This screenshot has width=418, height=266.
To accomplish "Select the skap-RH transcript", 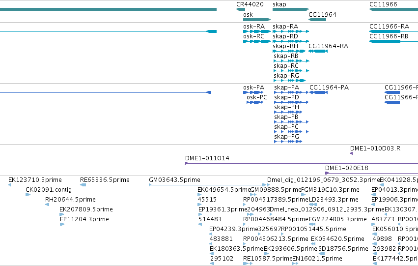I will [289, 51].
